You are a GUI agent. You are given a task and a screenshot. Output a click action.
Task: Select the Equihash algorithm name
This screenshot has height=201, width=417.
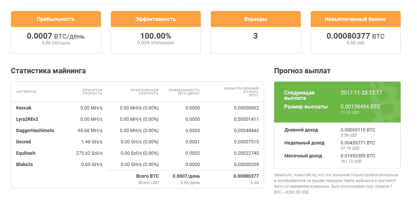tap(26, 153)
